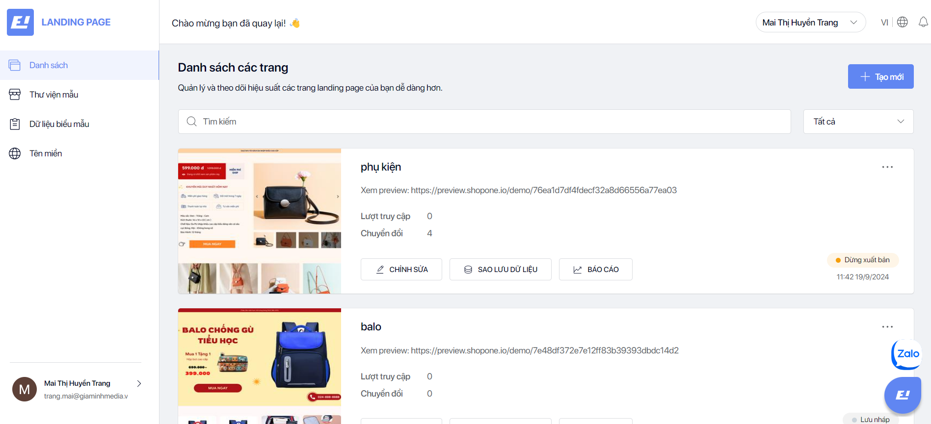
Task: Switch language via the VI label
Action: tap(884, 23)
